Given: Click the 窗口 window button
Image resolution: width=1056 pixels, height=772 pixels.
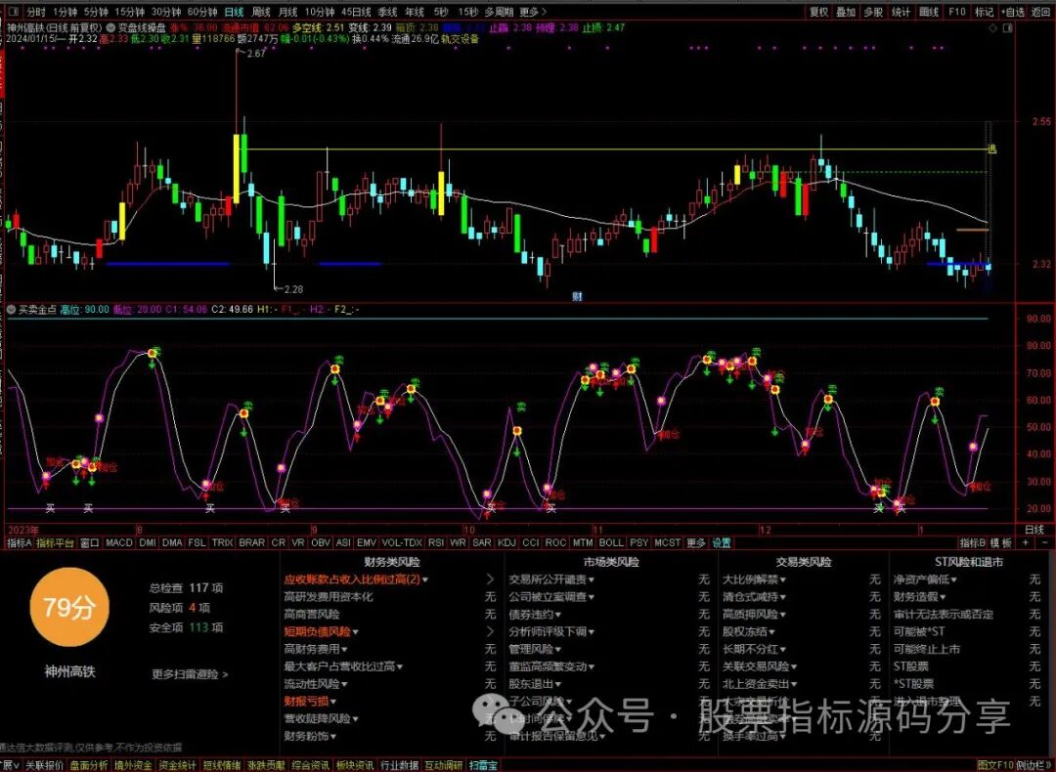Looking at the screenshot, I should point(90,542).
